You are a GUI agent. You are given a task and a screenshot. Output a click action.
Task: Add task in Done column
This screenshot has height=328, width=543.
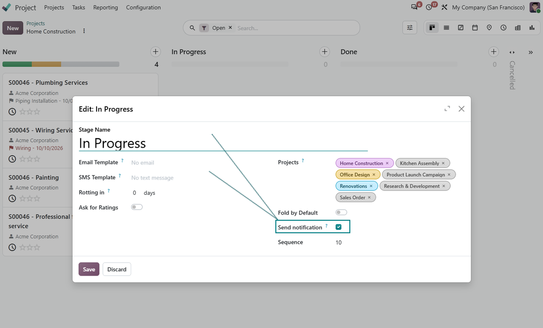click(494, 51)
